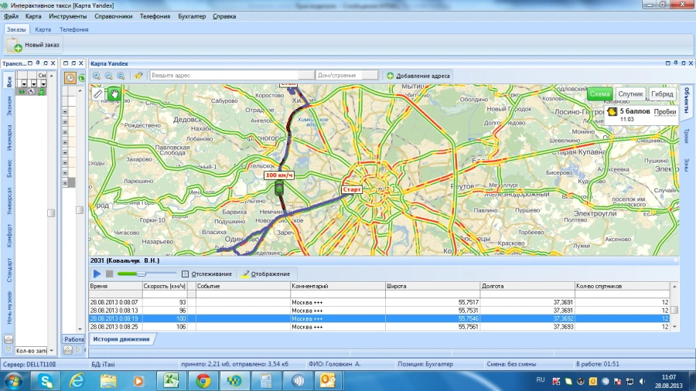Select the Эконом category side tab

[9, 106]
